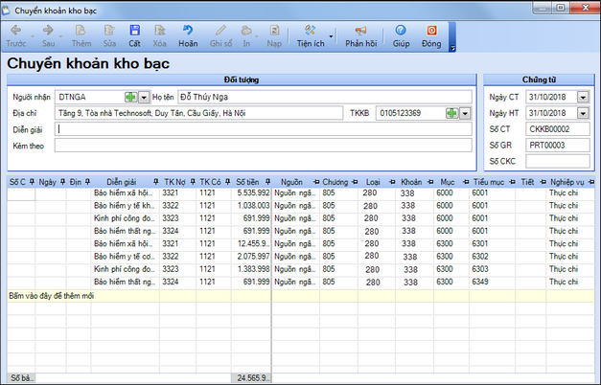
Task: Print with the In button
Action: (x=246, y=36)
